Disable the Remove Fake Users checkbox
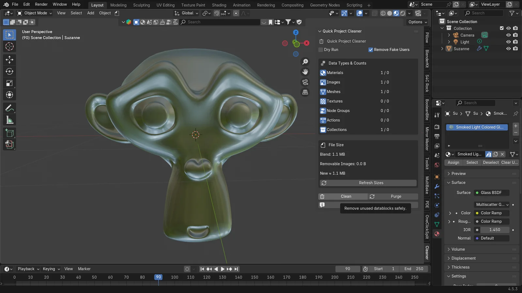 pos(371,49)
